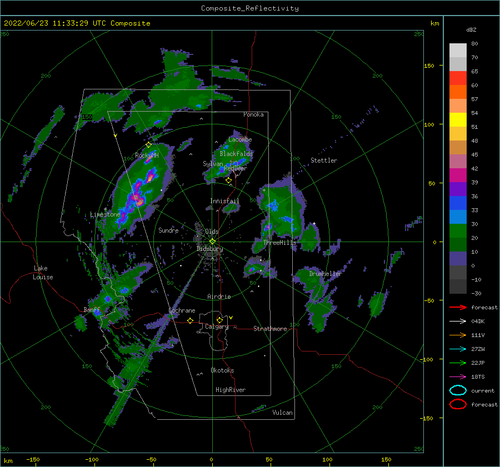Click the 22JP legend label

pos(478,363)
